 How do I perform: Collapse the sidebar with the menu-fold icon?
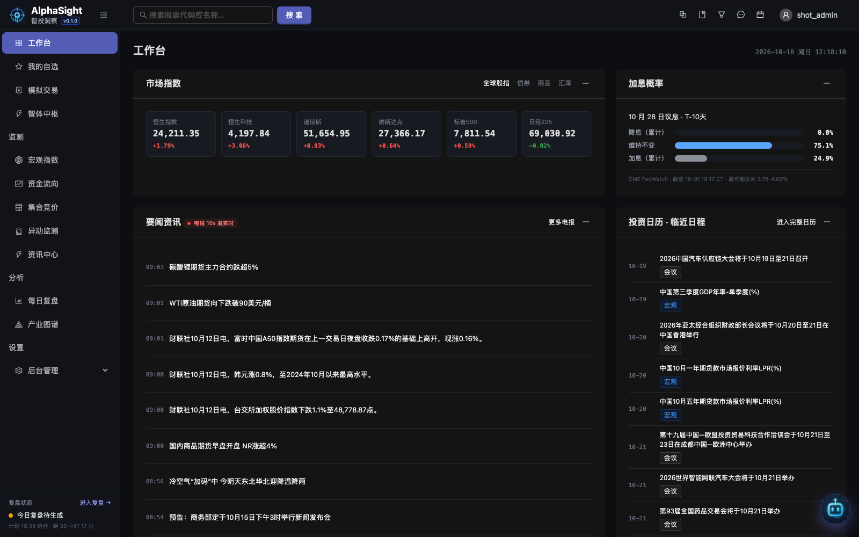[x=104, y=15]
